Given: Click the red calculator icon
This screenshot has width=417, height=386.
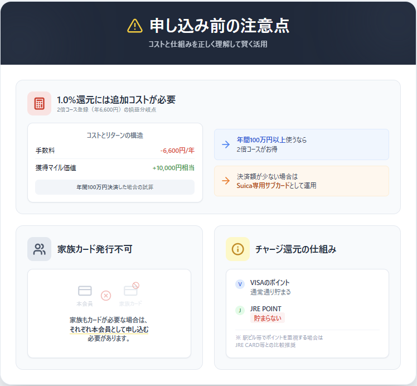Looking at the screenshot, I should tap(39, 103).
